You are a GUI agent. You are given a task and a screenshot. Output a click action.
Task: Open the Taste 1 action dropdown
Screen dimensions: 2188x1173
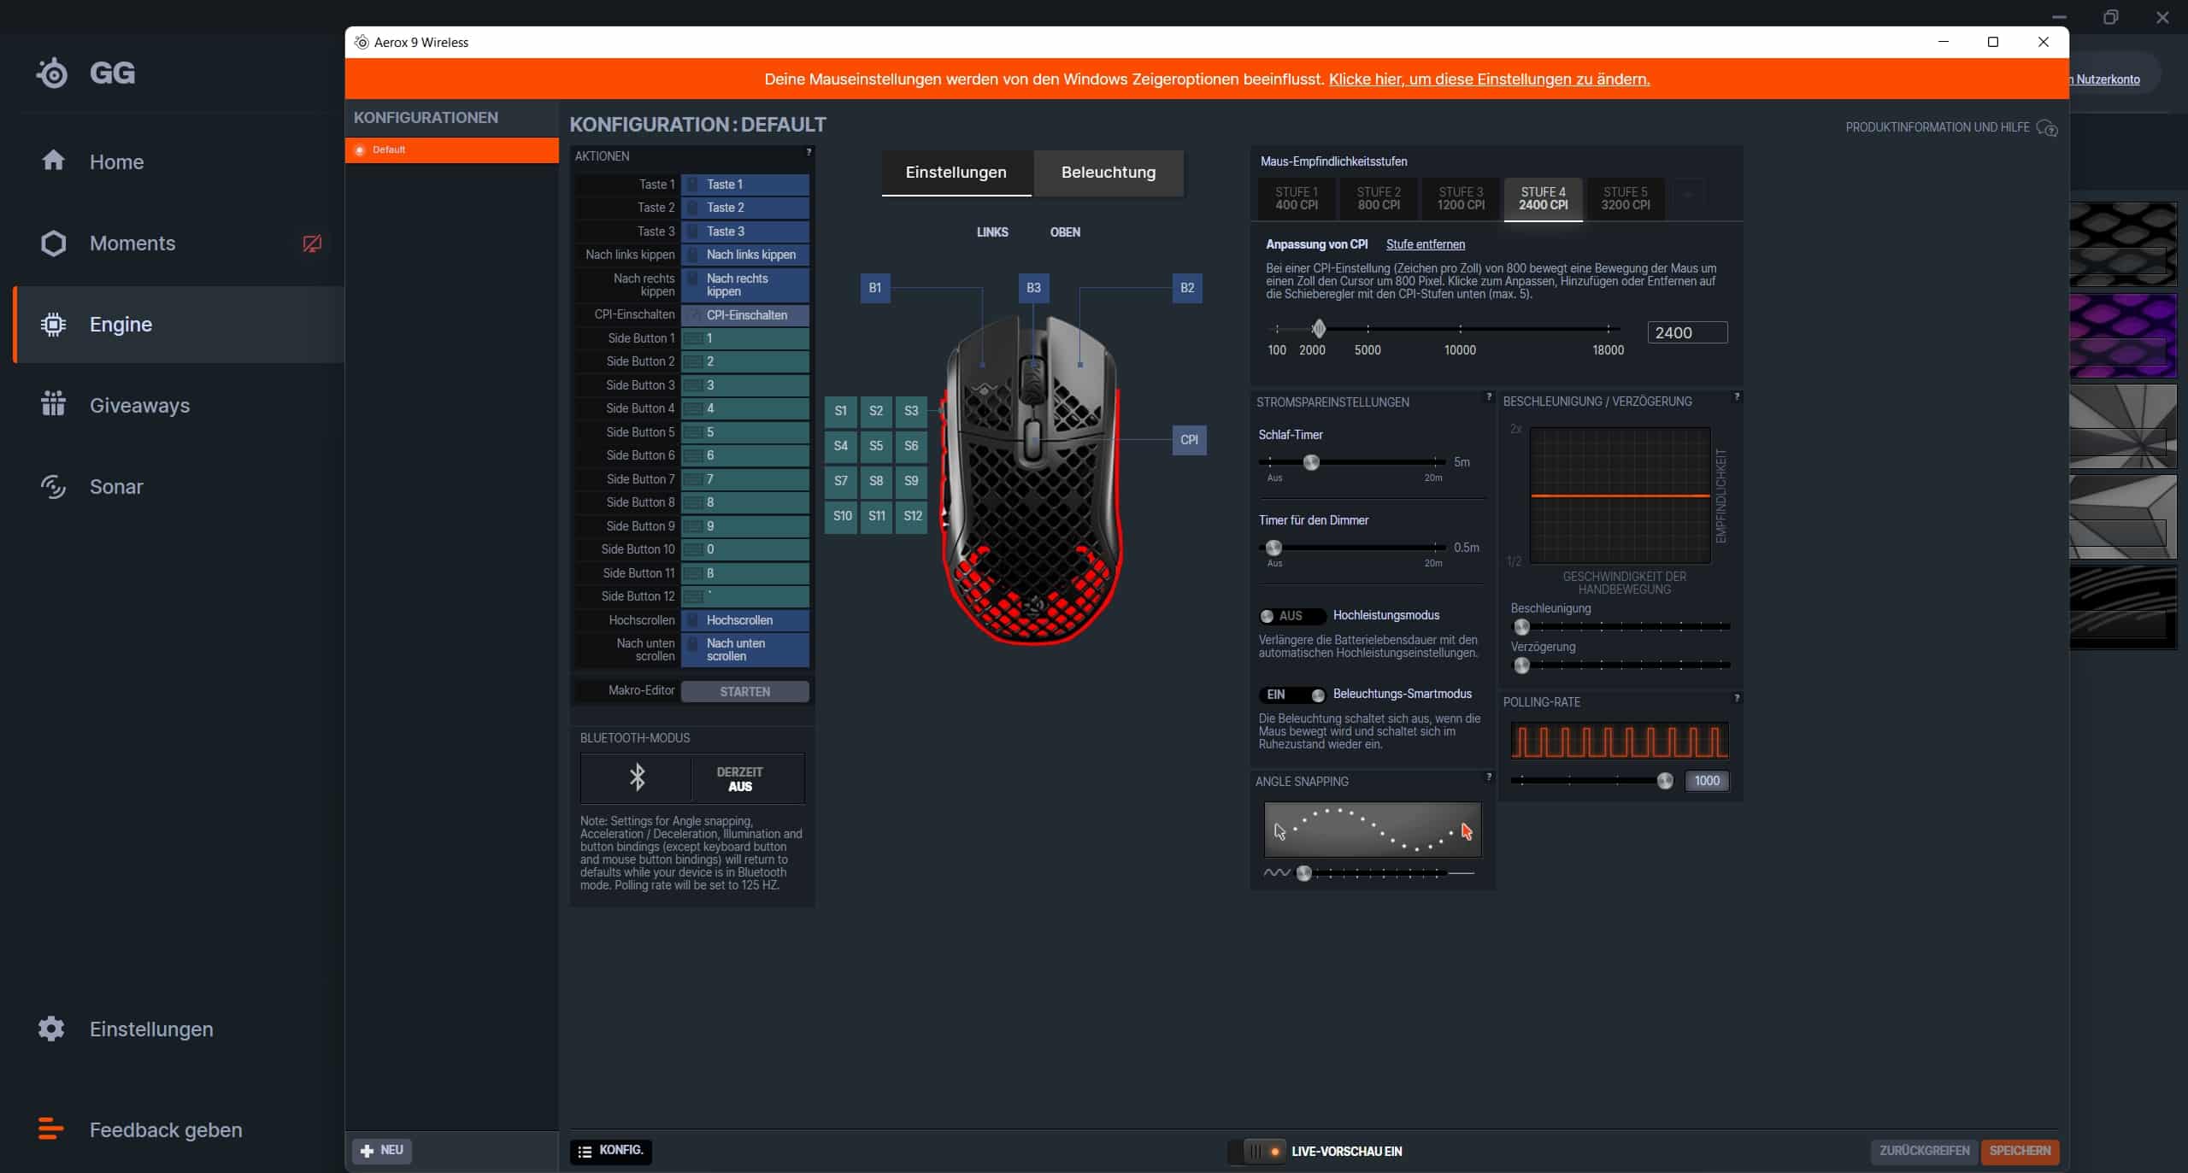(745, 185)
